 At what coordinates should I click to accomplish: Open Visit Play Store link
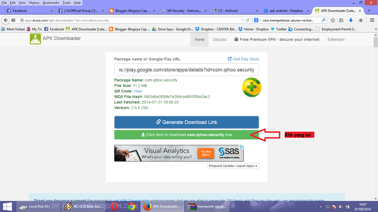tap(243, 59)
